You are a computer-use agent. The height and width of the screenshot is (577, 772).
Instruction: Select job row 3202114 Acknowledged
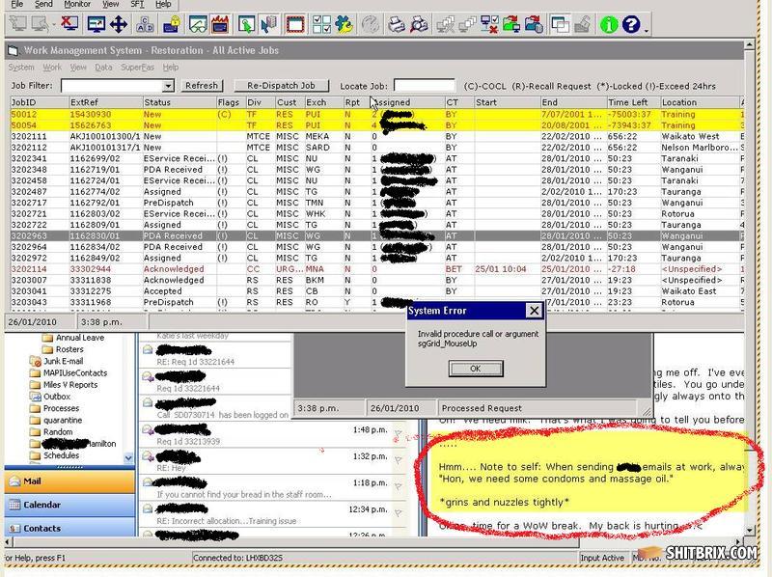click(x=376, y=269)
